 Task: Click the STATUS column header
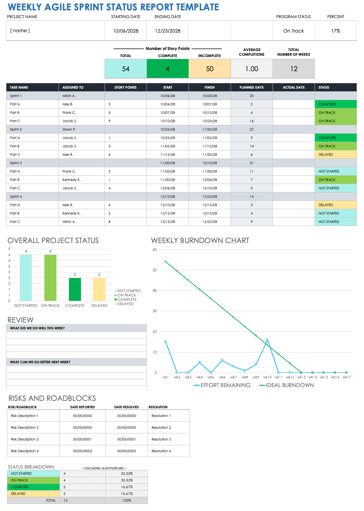(x=335, y=87)
